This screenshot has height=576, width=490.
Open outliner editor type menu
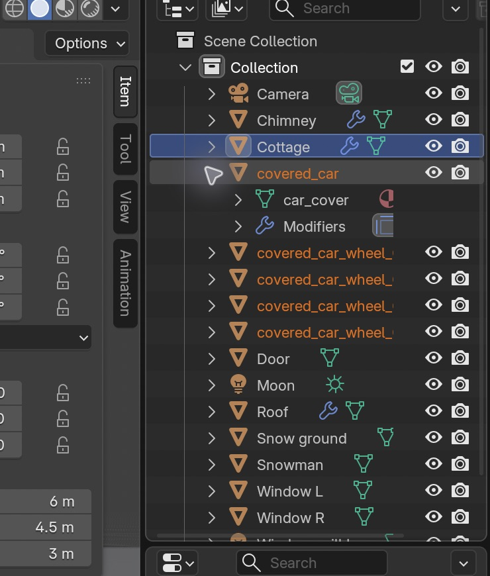click(x=177, y=9)
